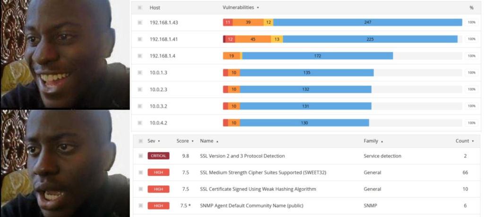The height and width of the screenshot is (217, 484).
Task: Click the HIGH badge for SWEET32 finding
Action: [158, 173]
